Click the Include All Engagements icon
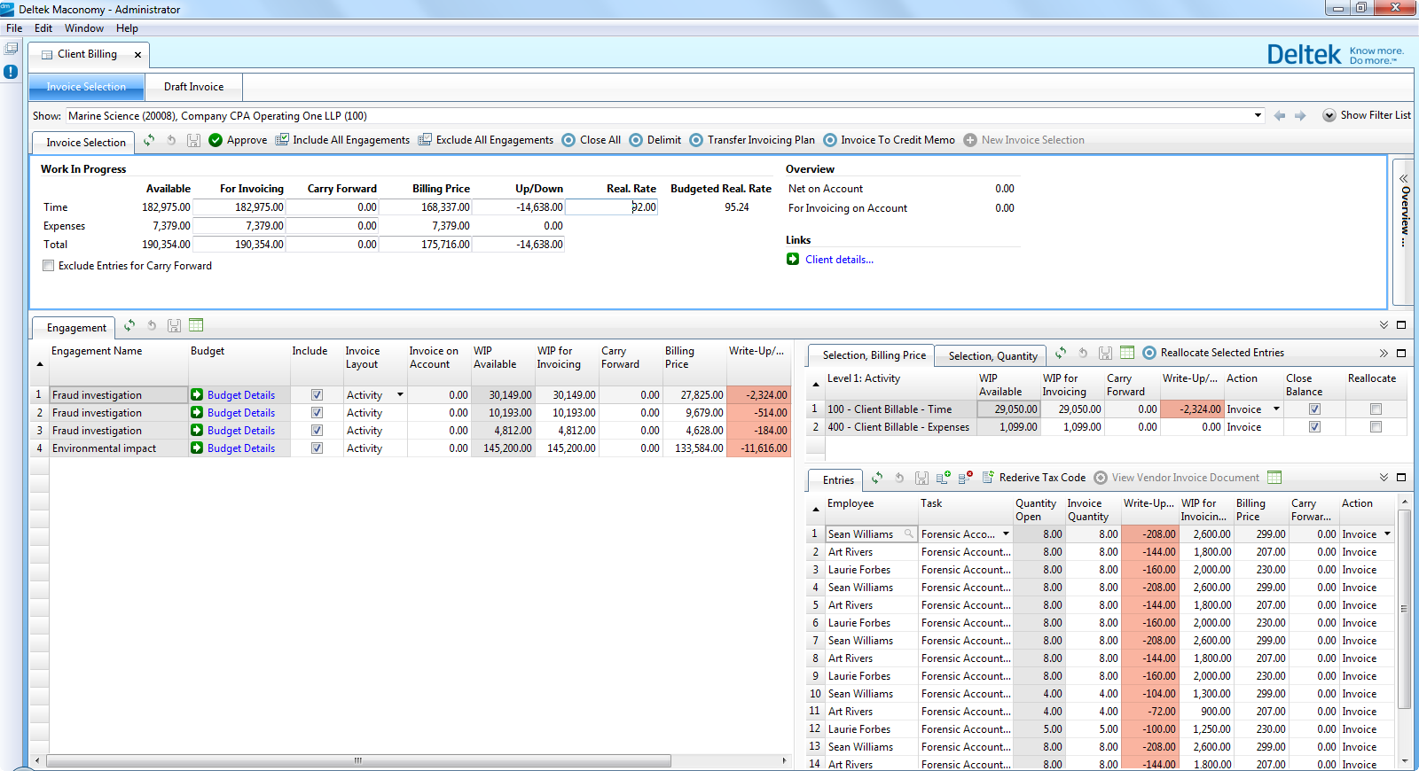 click(282, 140)
